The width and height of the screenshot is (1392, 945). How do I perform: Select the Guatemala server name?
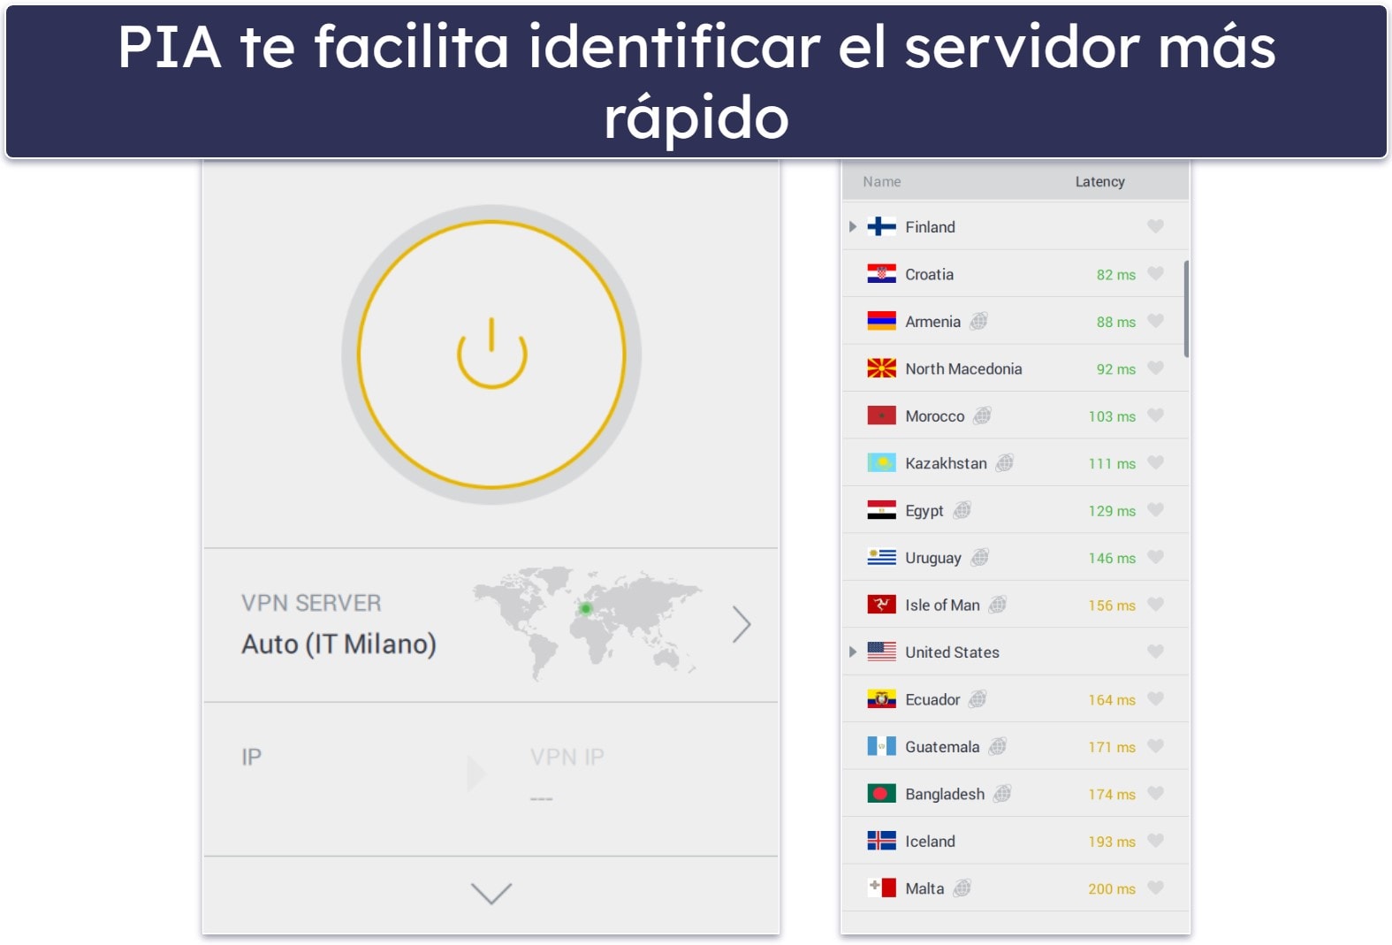tap(942, 747)
